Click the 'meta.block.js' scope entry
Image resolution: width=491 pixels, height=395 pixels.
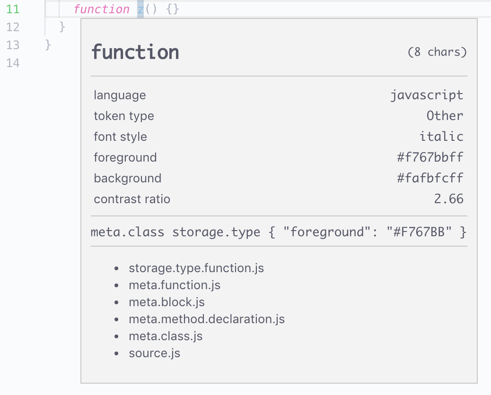tap(167, 302)
